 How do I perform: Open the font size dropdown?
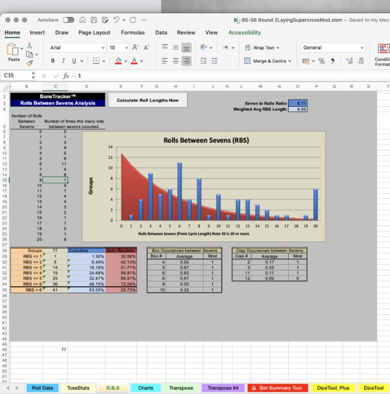pyautogui.click(x=126, y=48)
